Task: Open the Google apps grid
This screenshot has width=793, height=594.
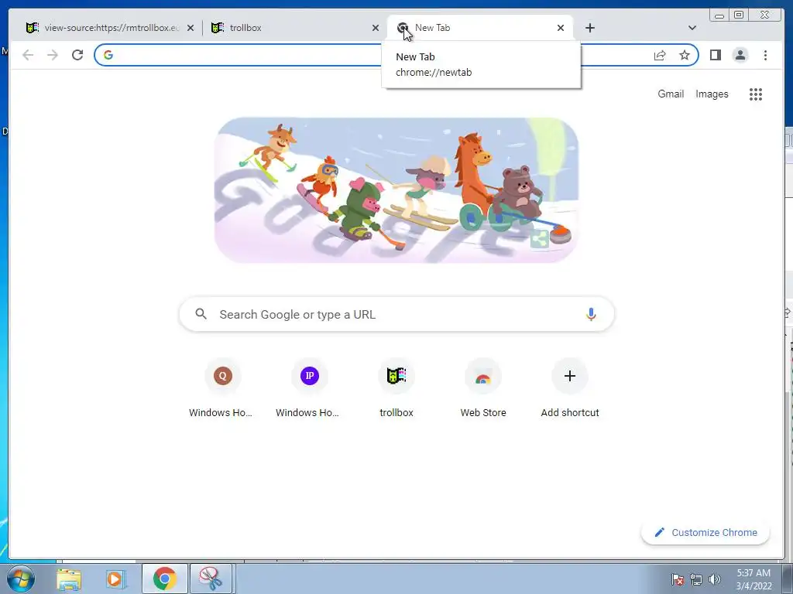Action: coord(756,94)
